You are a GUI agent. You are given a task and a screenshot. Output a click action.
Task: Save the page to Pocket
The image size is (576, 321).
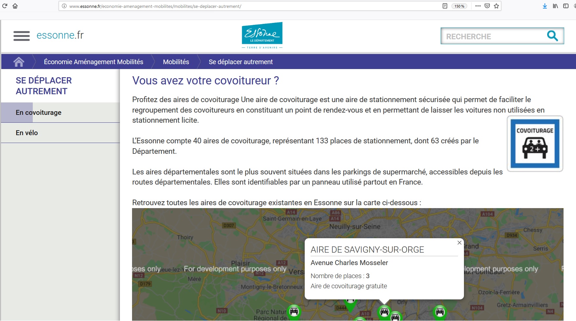(x=487, y=6)
